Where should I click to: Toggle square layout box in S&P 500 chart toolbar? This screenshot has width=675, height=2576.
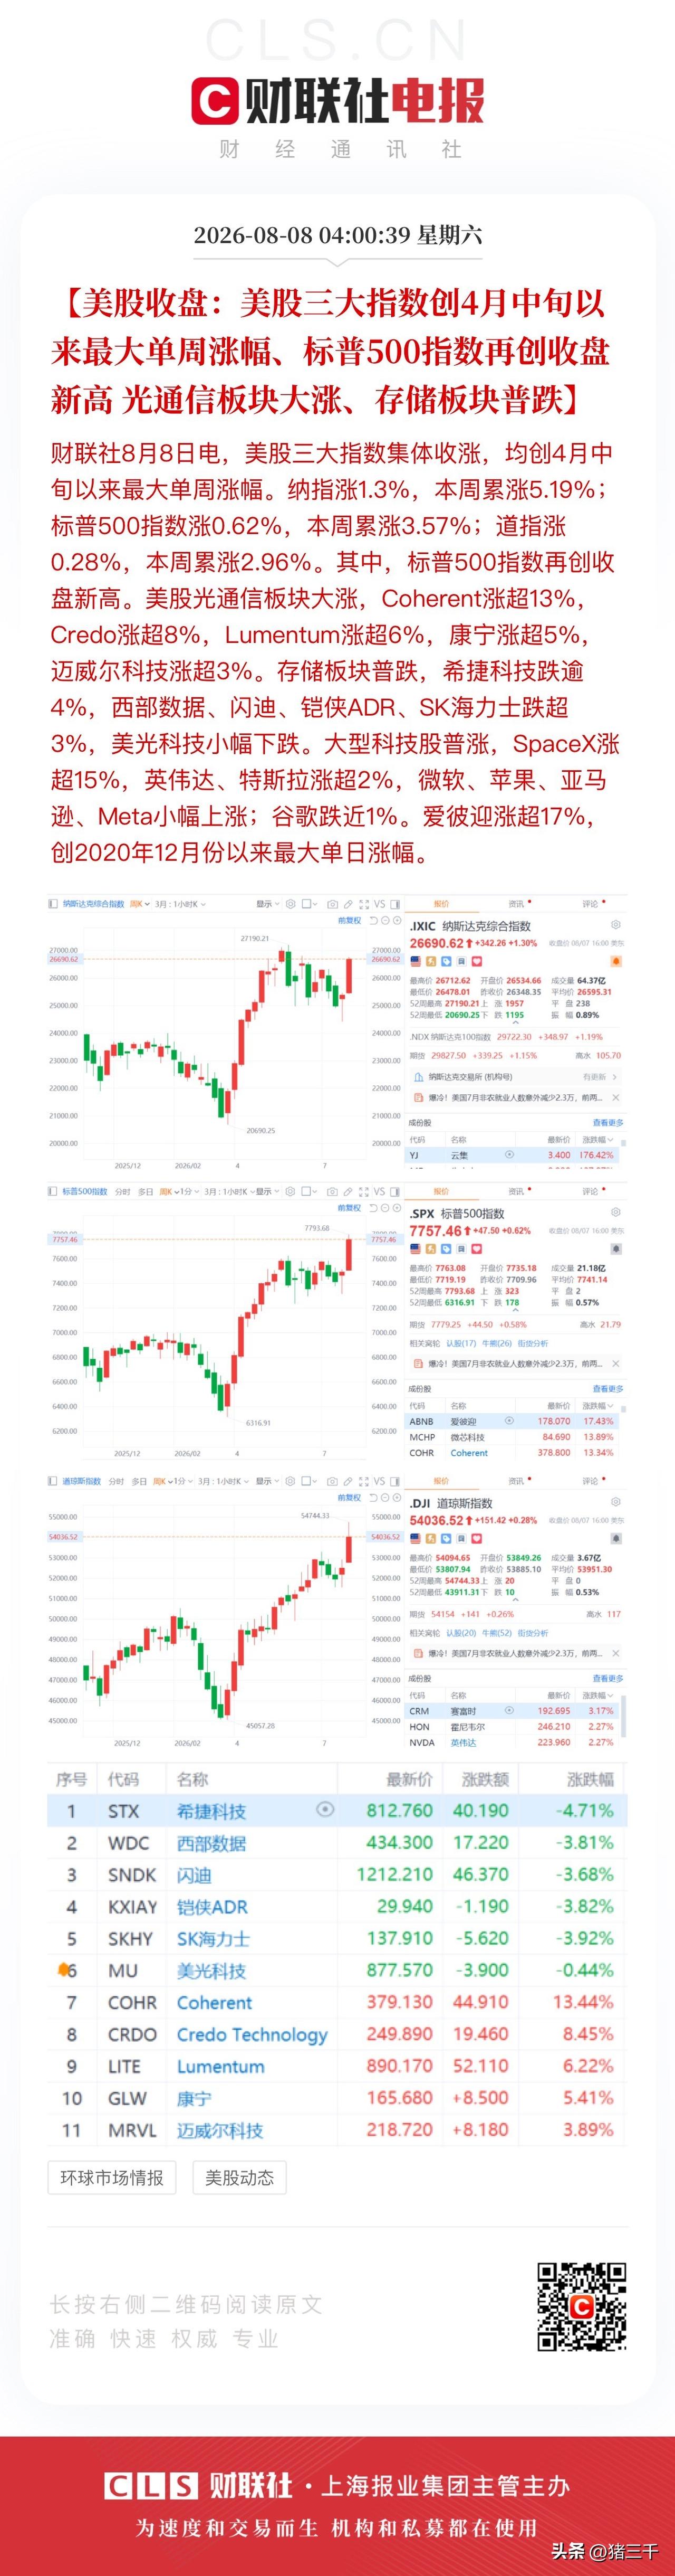pos(306,1192)
